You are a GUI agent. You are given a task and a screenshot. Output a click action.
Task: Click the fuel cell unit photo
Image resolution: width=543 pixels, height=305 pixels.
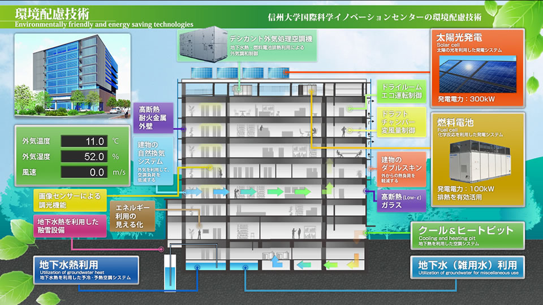(x=480, y=161)
